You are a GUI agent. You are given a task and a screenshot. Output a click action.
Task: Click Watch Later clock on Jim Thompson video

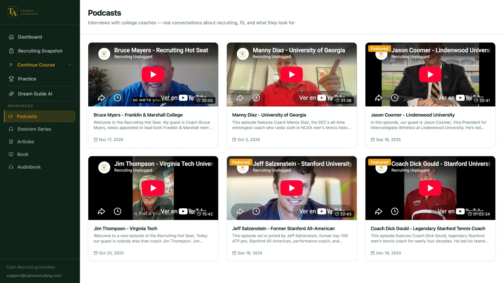(x=118, y=211)
